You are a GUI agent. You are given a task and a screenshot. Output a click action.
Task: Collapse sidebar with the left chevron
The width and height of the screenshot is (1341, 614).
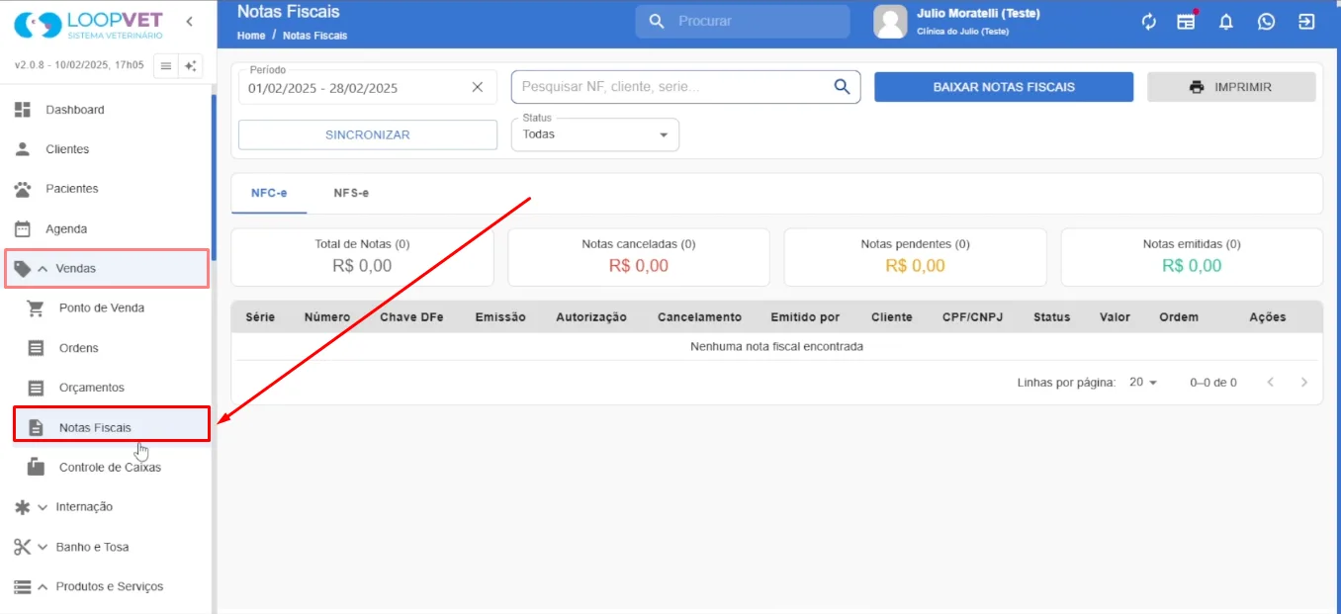[x=189, y=21]
